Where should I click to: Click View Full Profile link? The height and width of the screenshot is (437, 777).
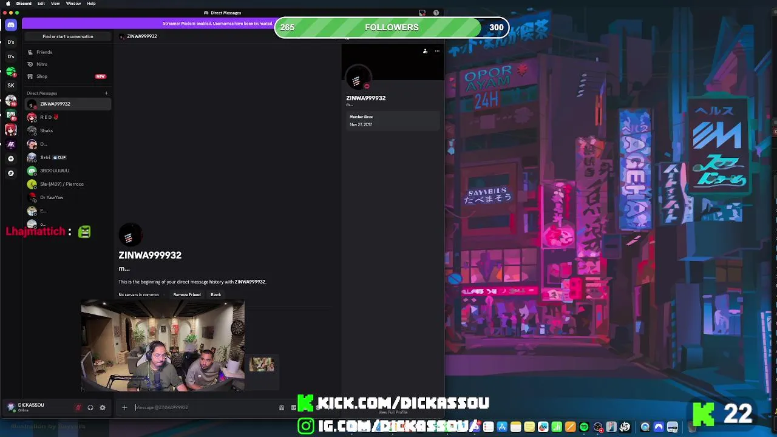(x=393, y=412)
